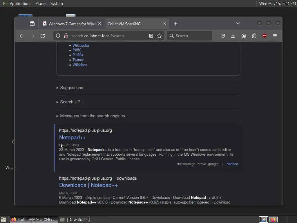The height and width of the screenshot is (223, 297).
Task: Focus the toolbar Search box
Action: click(189, 36)
